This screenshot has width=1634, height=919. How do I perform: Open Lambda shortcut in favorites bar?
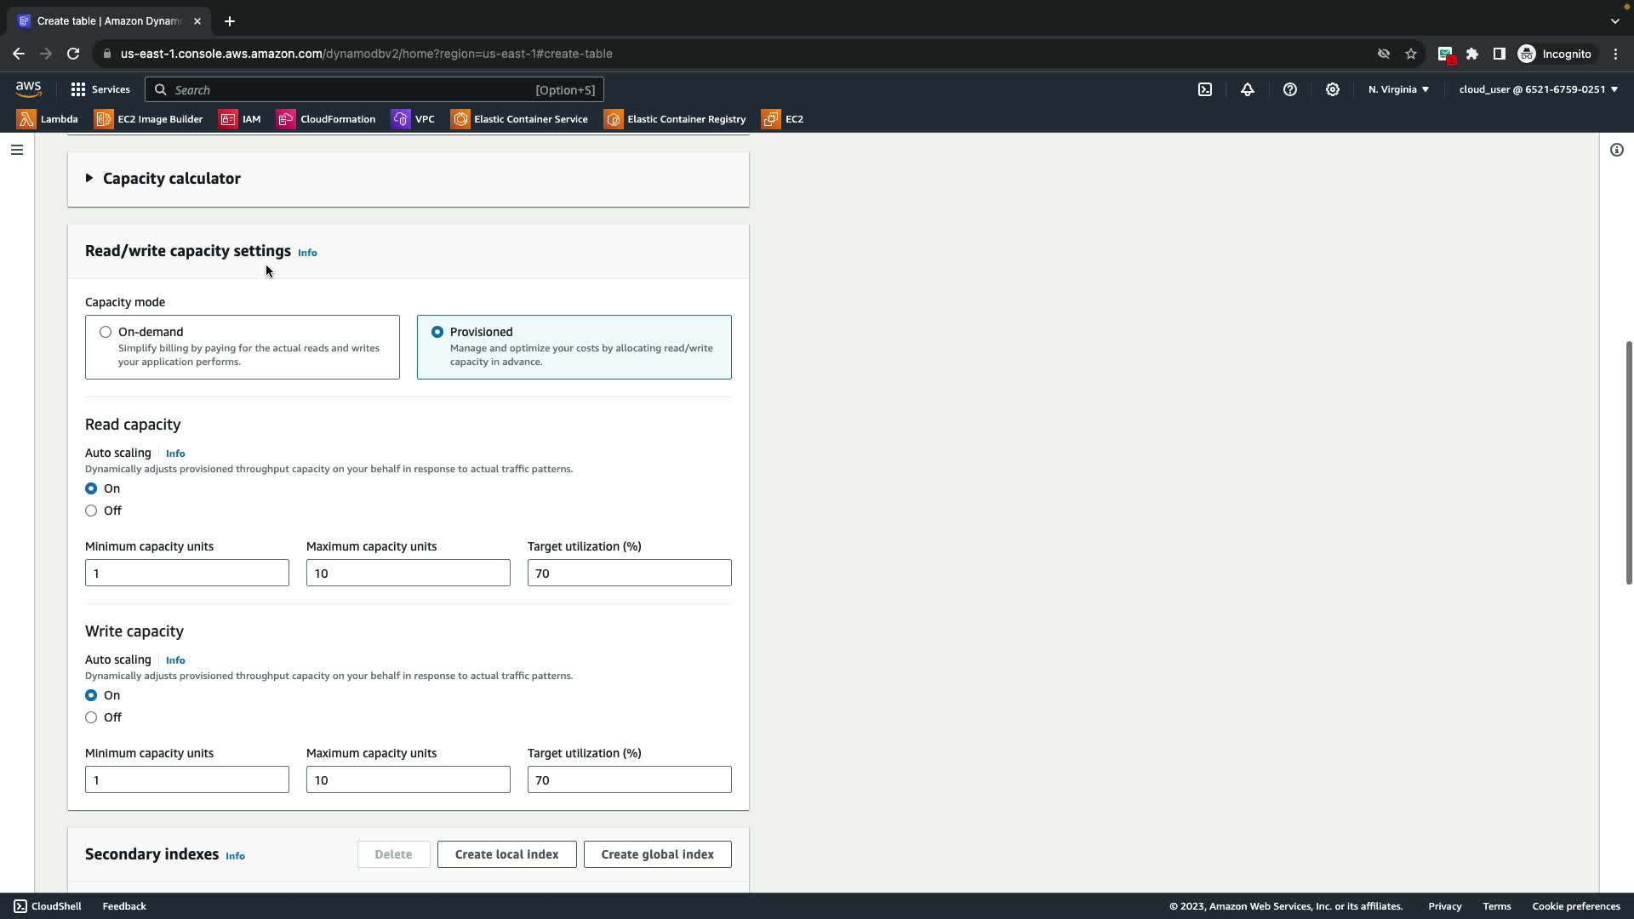tap(48, 119)
